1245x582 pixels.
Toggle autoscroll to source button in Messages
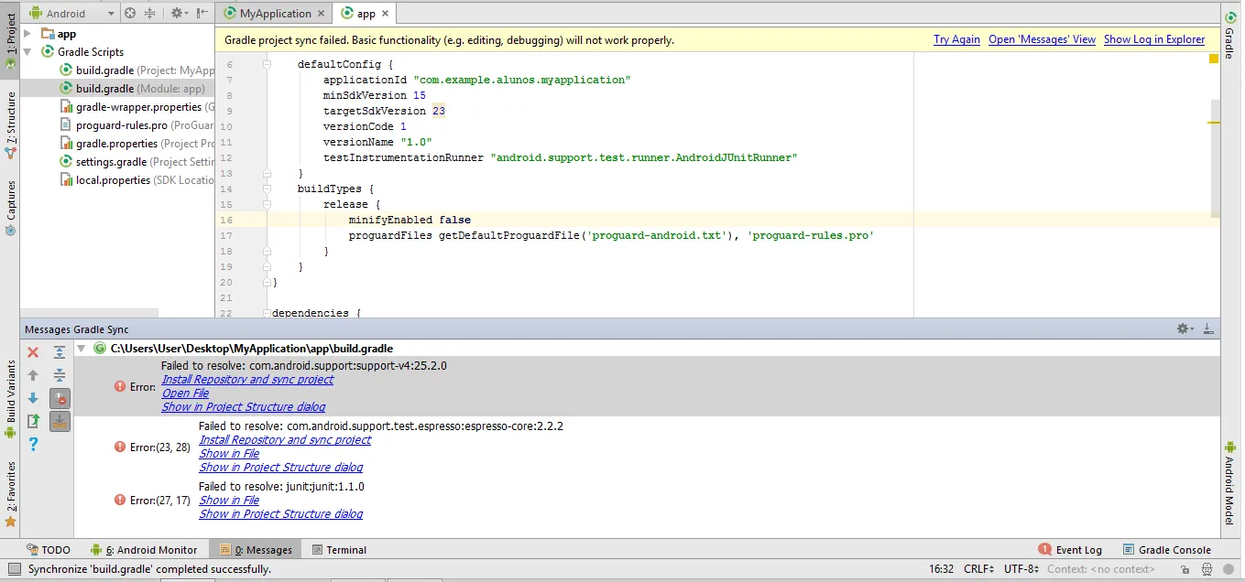(x=60, y=421)
